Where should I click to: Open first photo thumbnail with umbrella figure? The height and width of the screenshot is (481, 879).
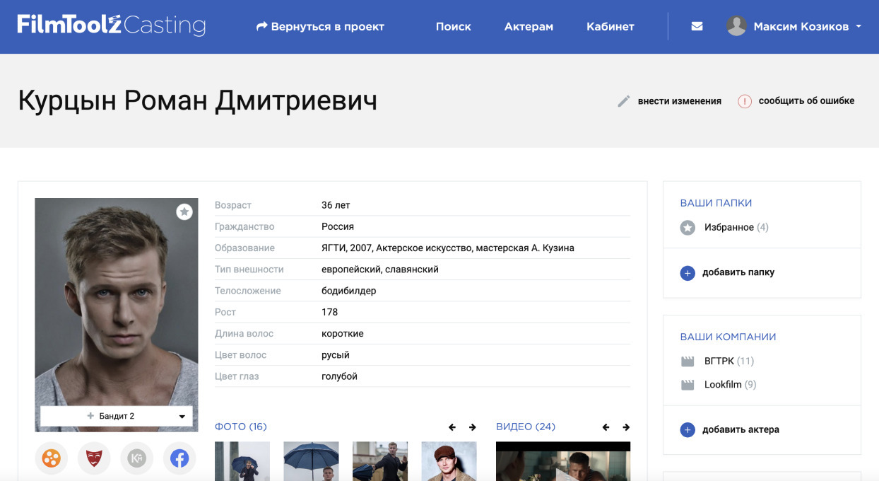(242, 461)
